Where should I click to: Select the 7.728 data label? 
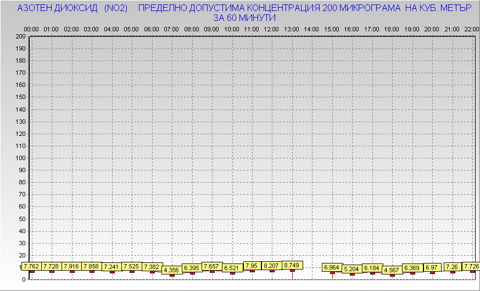tap(52, 266)
